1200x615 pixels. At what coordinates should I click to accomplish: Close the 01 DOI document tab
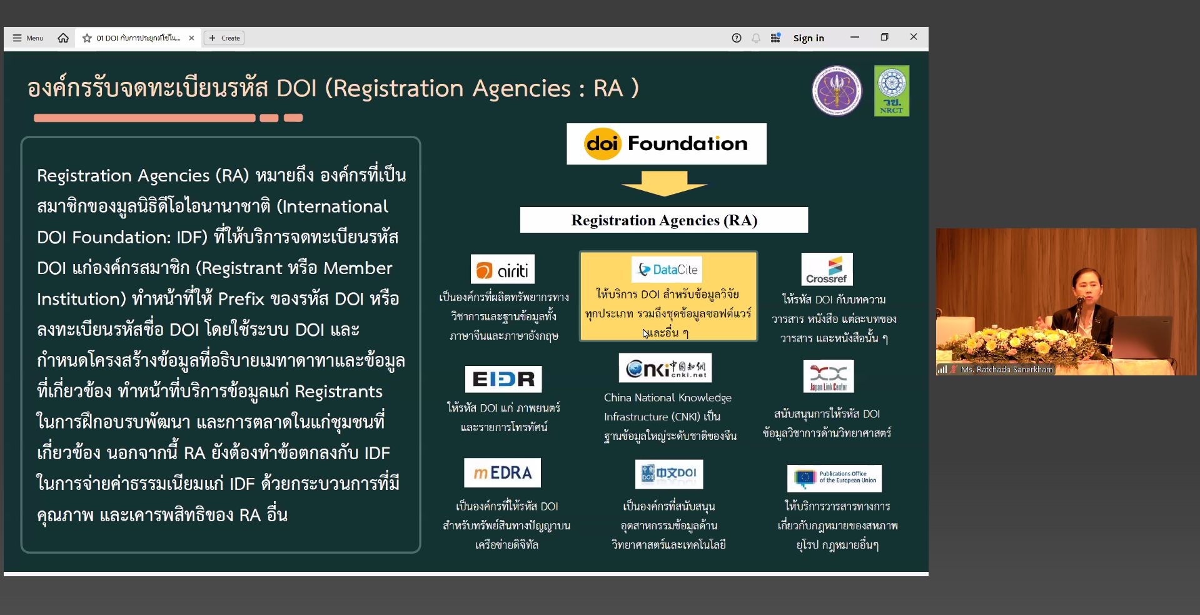[x=191, y=38]
